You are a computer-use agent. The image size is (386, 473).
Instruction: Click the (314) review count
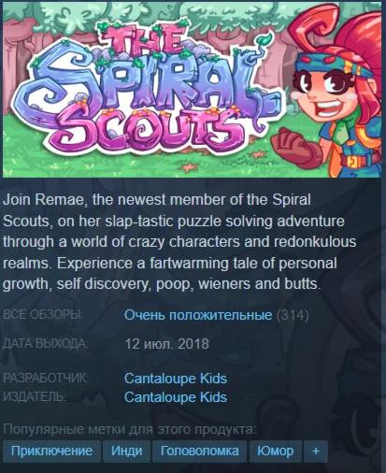[x=293, y=315]
